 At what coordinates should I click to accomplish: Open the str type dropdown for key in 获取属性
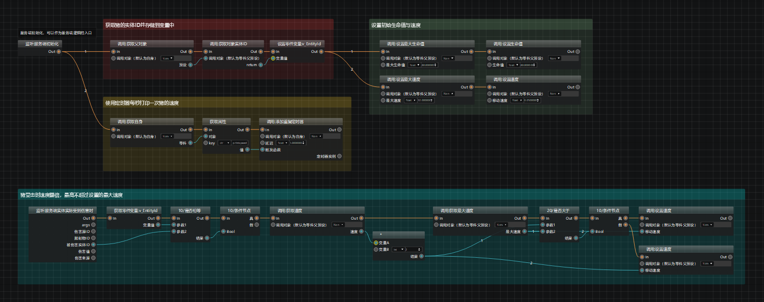click(x=224, y=143)
